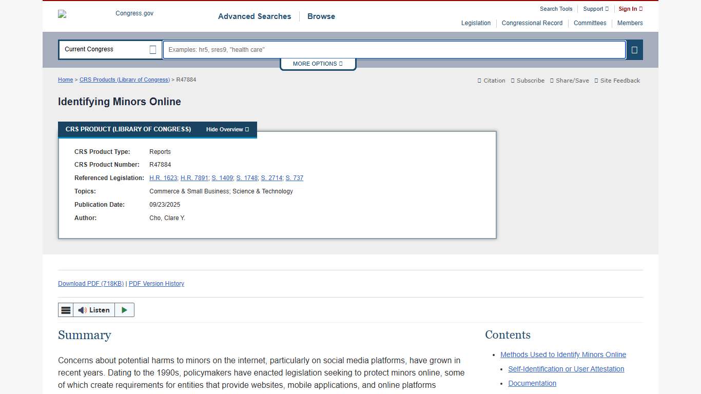Click the Site Feedback icon

click(x=596, y=81)
